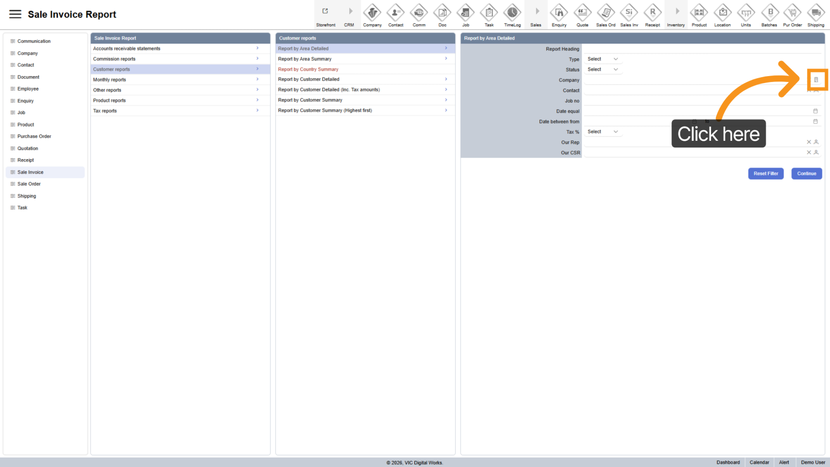The image size is (830, 467).
Task: Open Dashboard from the footer bar
Action: point(728,463)
